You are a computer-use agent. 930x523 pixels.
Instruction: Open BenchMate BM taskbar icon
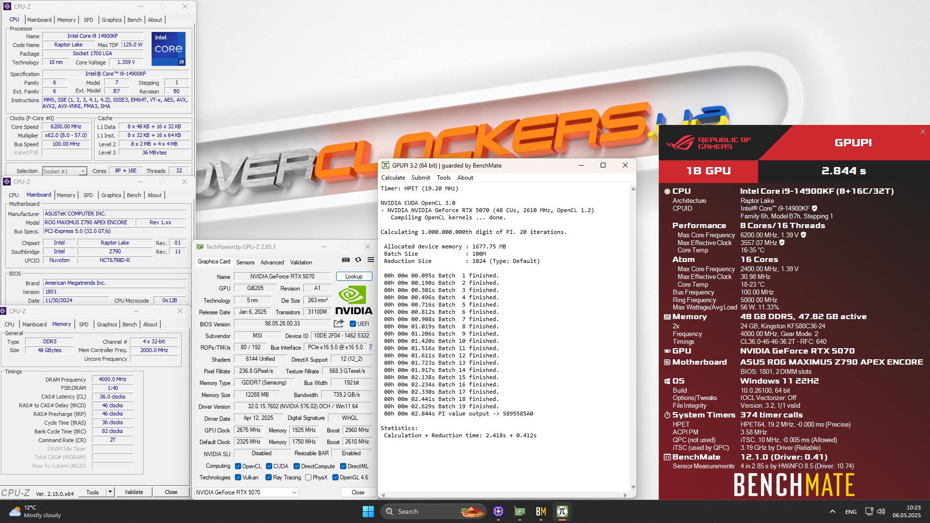coord(541,511)
